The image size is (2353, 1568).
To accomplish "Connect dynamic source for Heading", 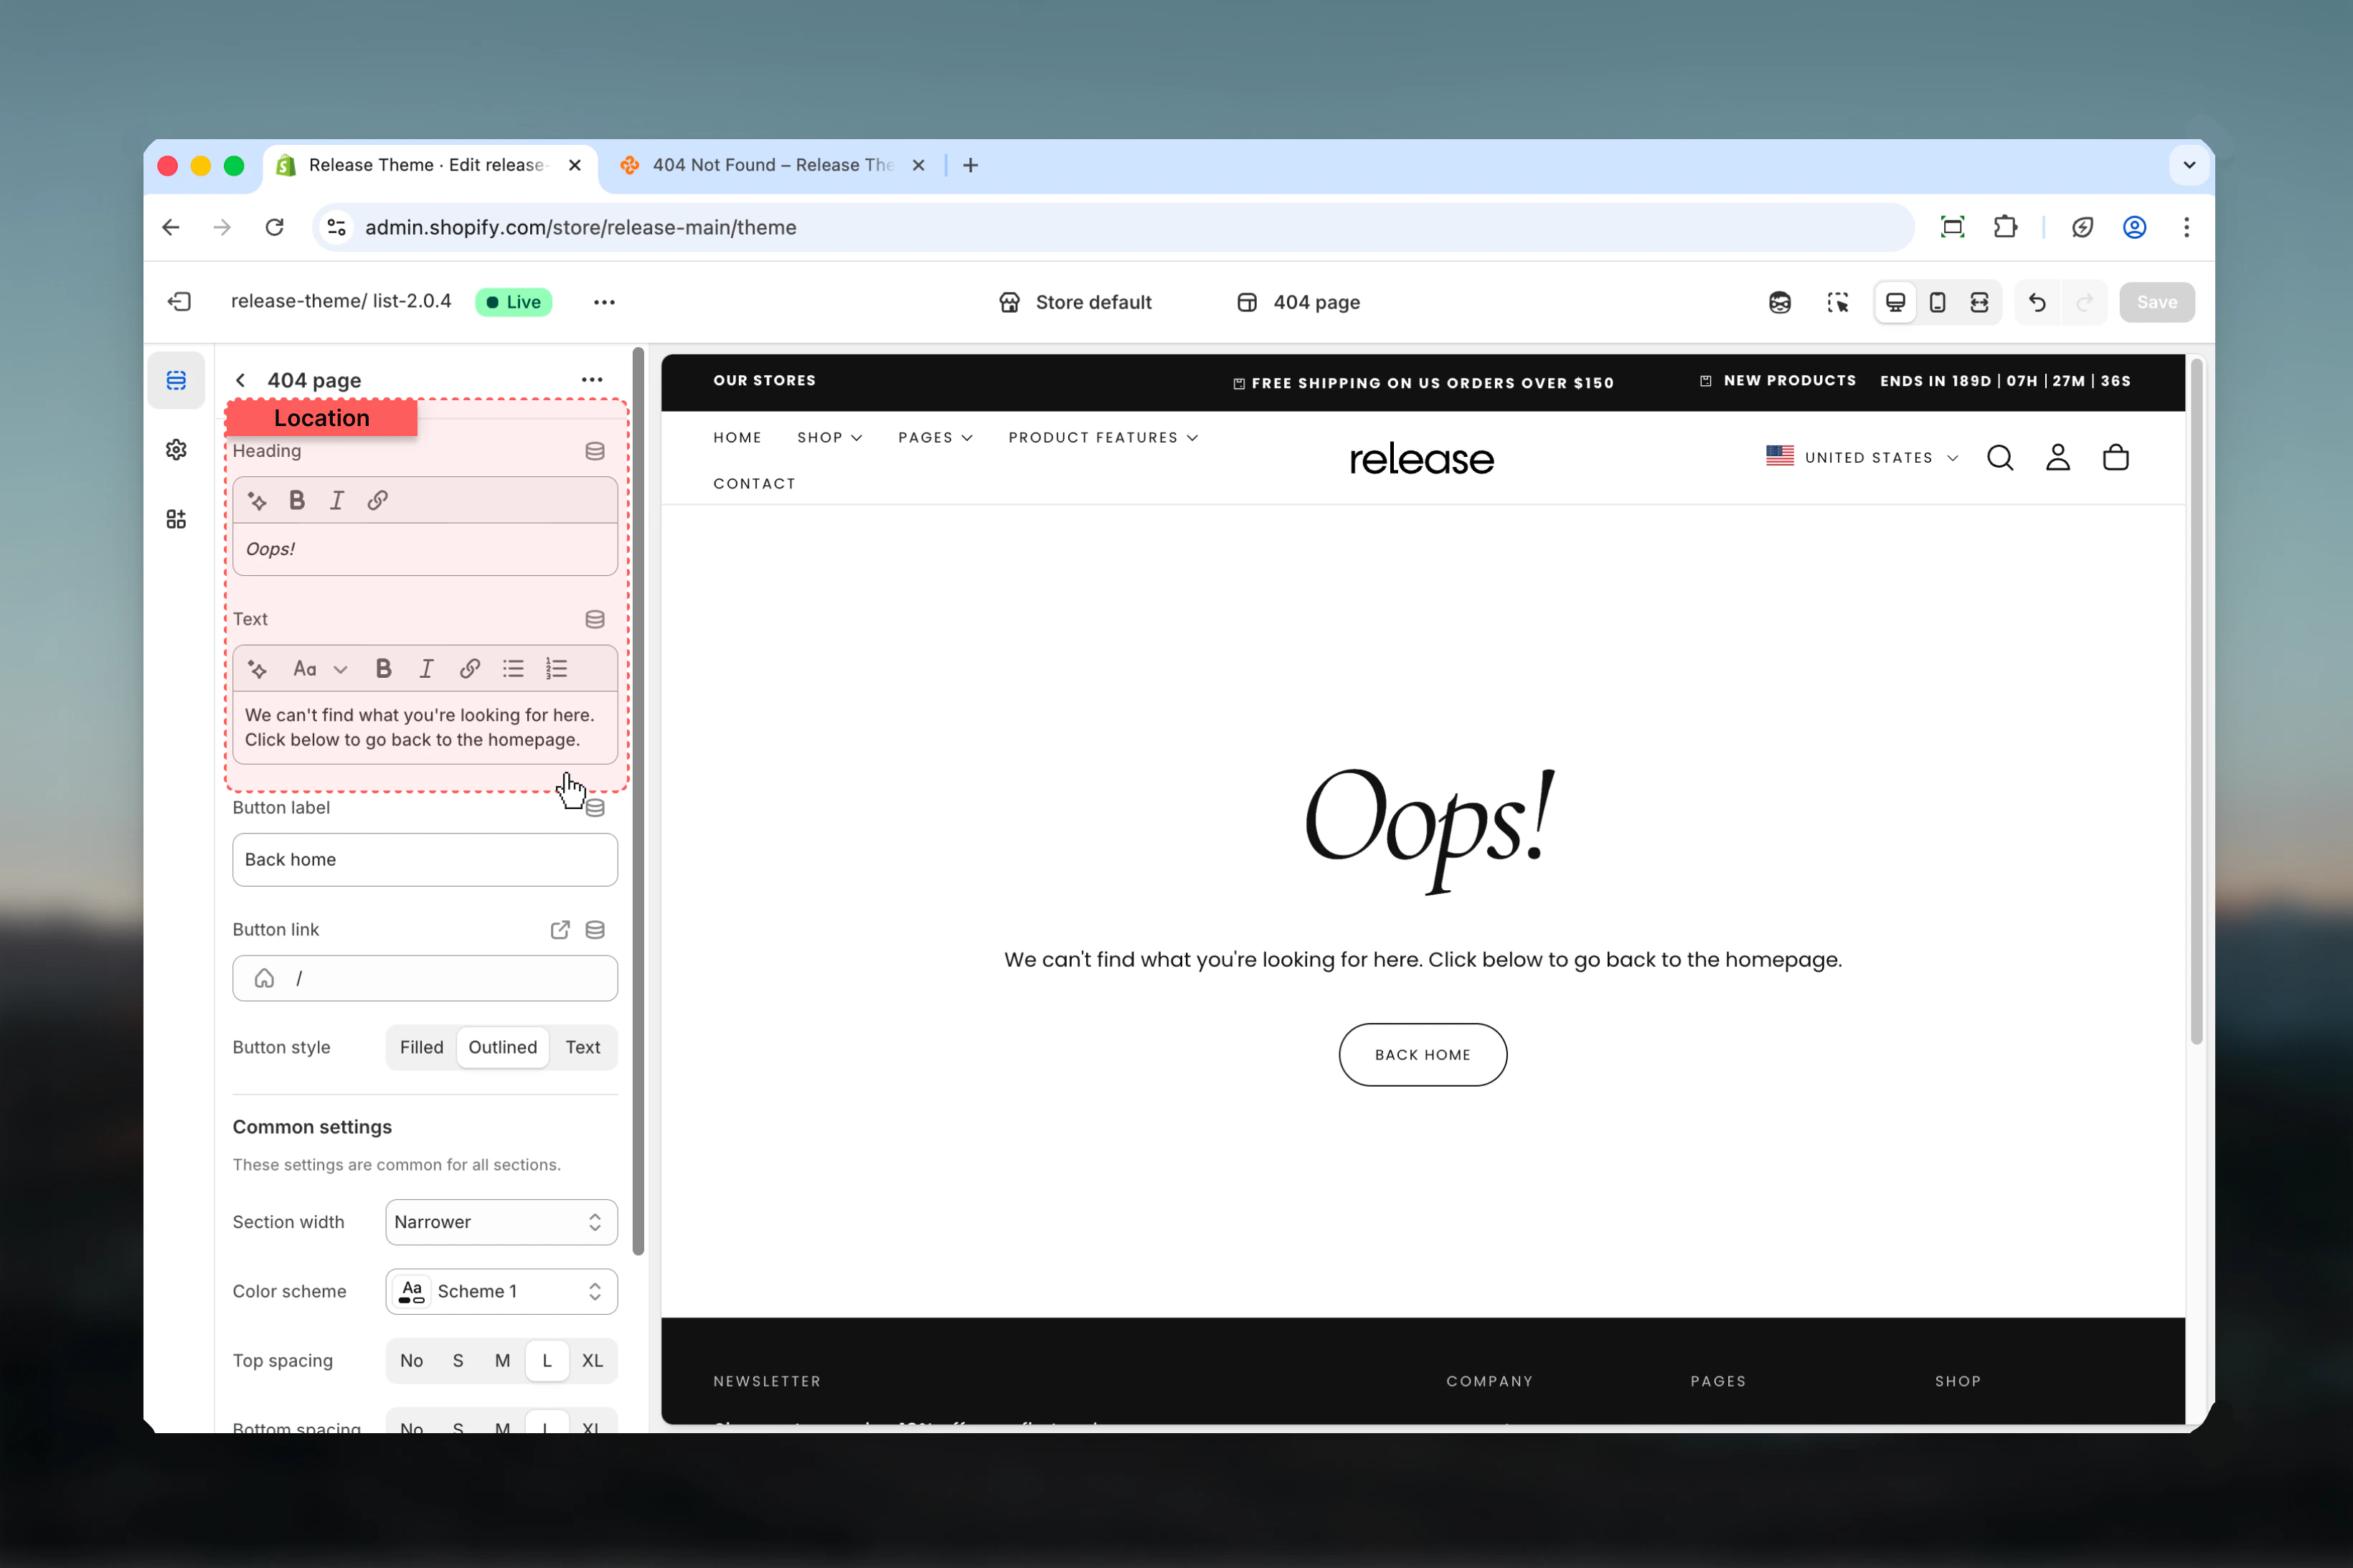I will click(595, 451).
